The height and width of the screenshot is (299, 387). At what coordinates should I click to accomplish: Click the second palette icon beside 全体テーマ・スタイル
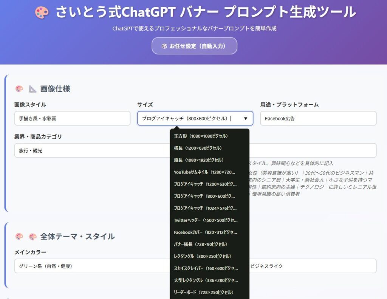33,237
